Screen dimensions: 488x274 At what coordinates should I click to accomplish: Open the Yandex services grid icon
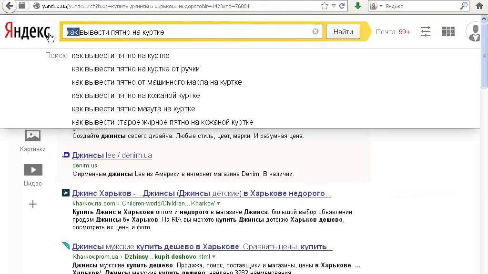click(x=448, y=31)
